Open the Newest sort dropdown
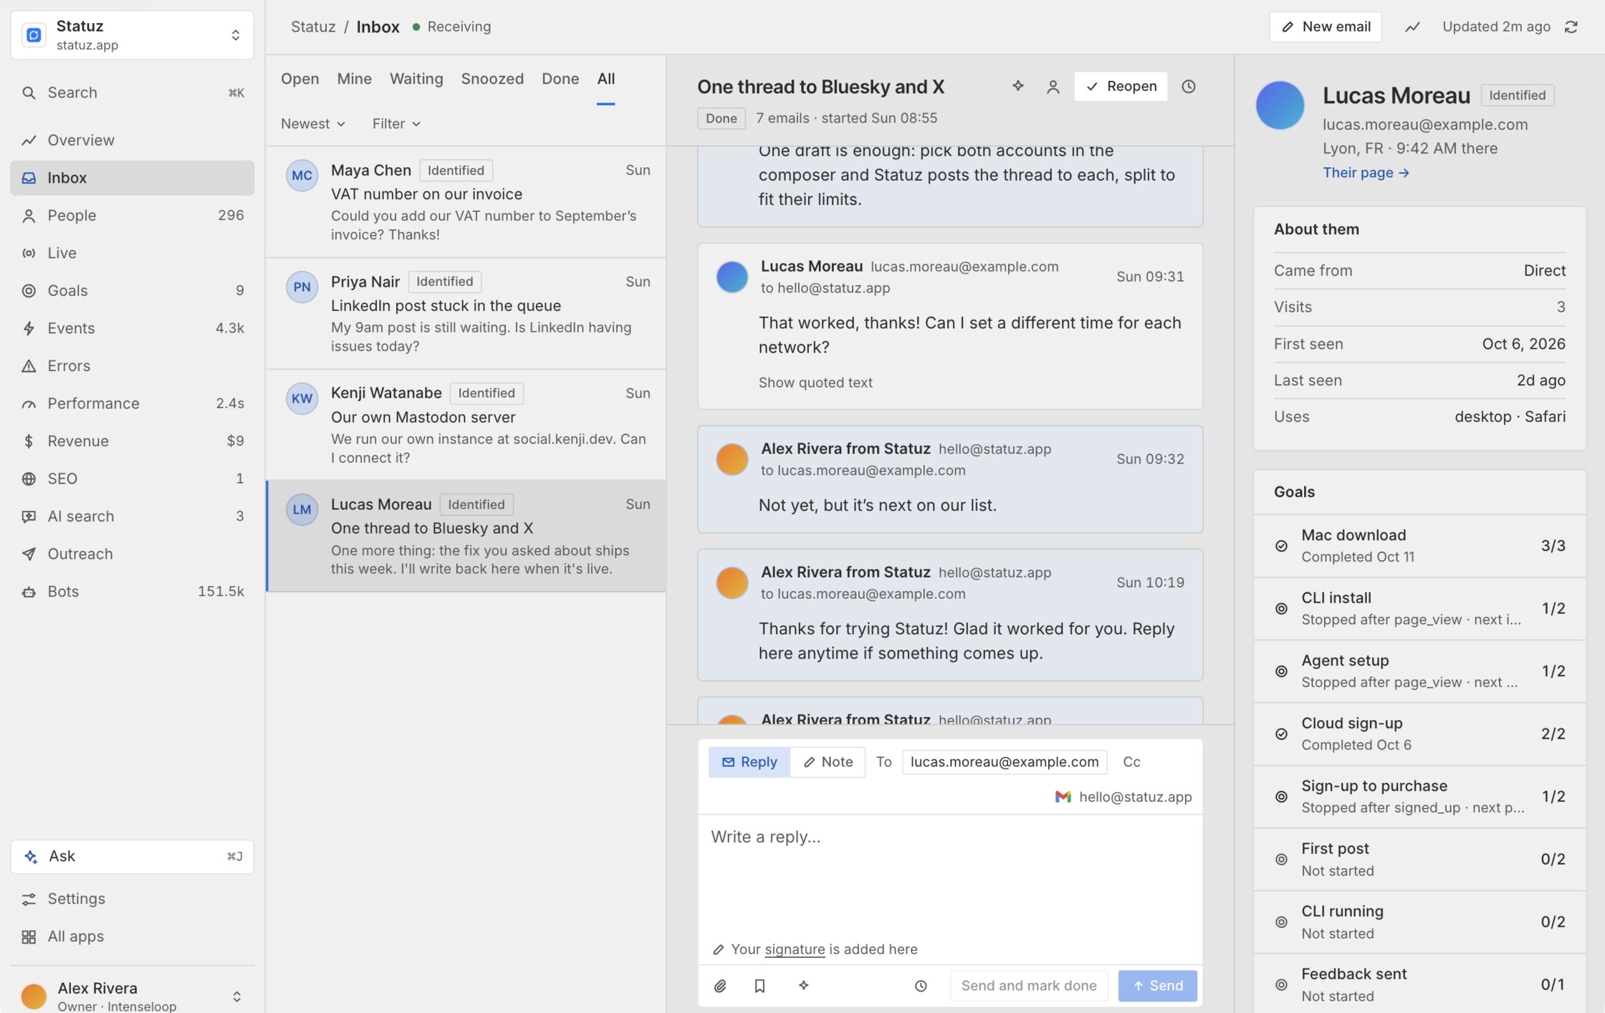 click(313, 124)
